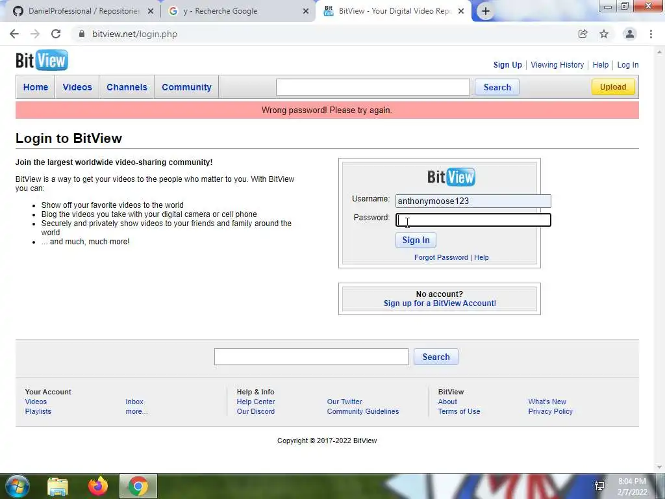Open the Community navigation tab
Image resolution: width=665 pixels, height=499 pixels.
(x=186, y=87)
